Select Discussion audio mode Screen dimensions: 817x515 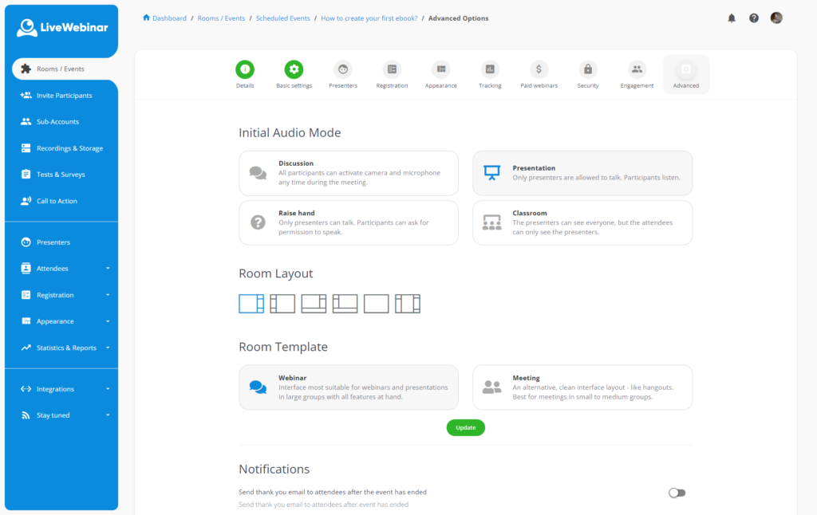(349, 173)
